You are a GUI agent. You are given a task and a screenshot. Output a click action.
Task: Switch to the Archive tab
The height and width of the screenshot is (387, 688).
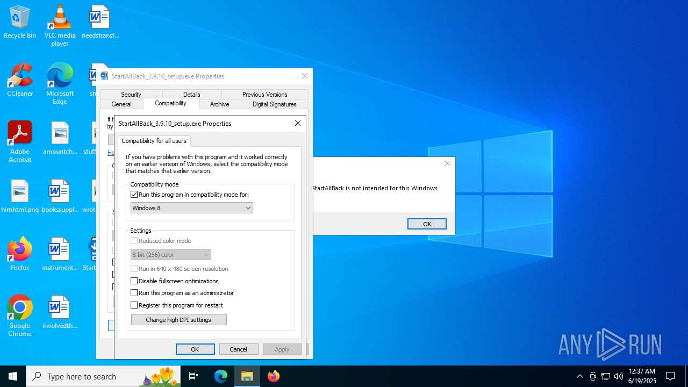pyautogui.click(x=220, y=104)
